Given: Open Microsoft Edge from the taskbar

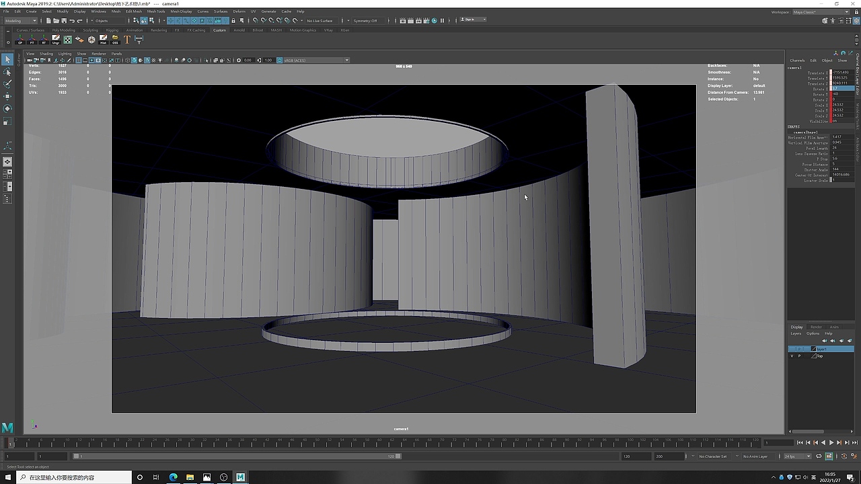Looking at the screenshot, I should [x=173, y=477].
